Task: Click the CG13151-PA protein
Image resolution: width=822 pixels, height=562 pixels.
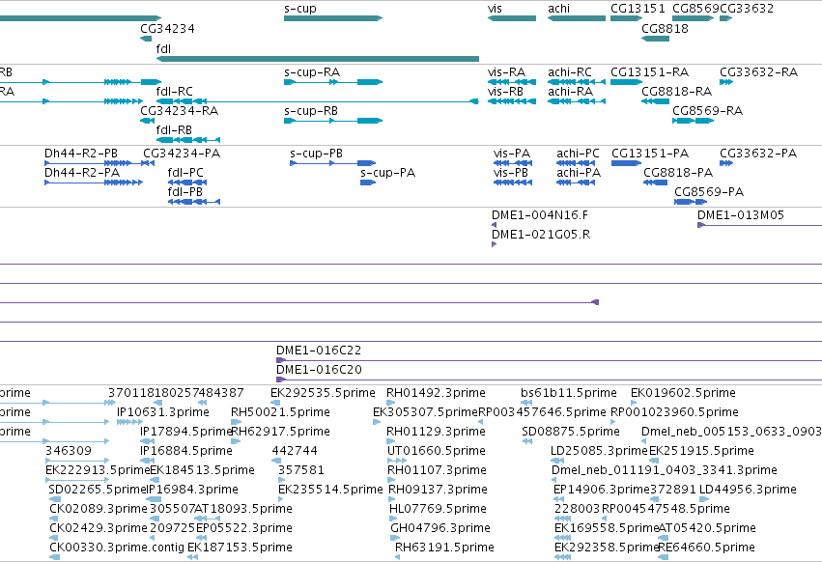Action: tap(627, 163)
